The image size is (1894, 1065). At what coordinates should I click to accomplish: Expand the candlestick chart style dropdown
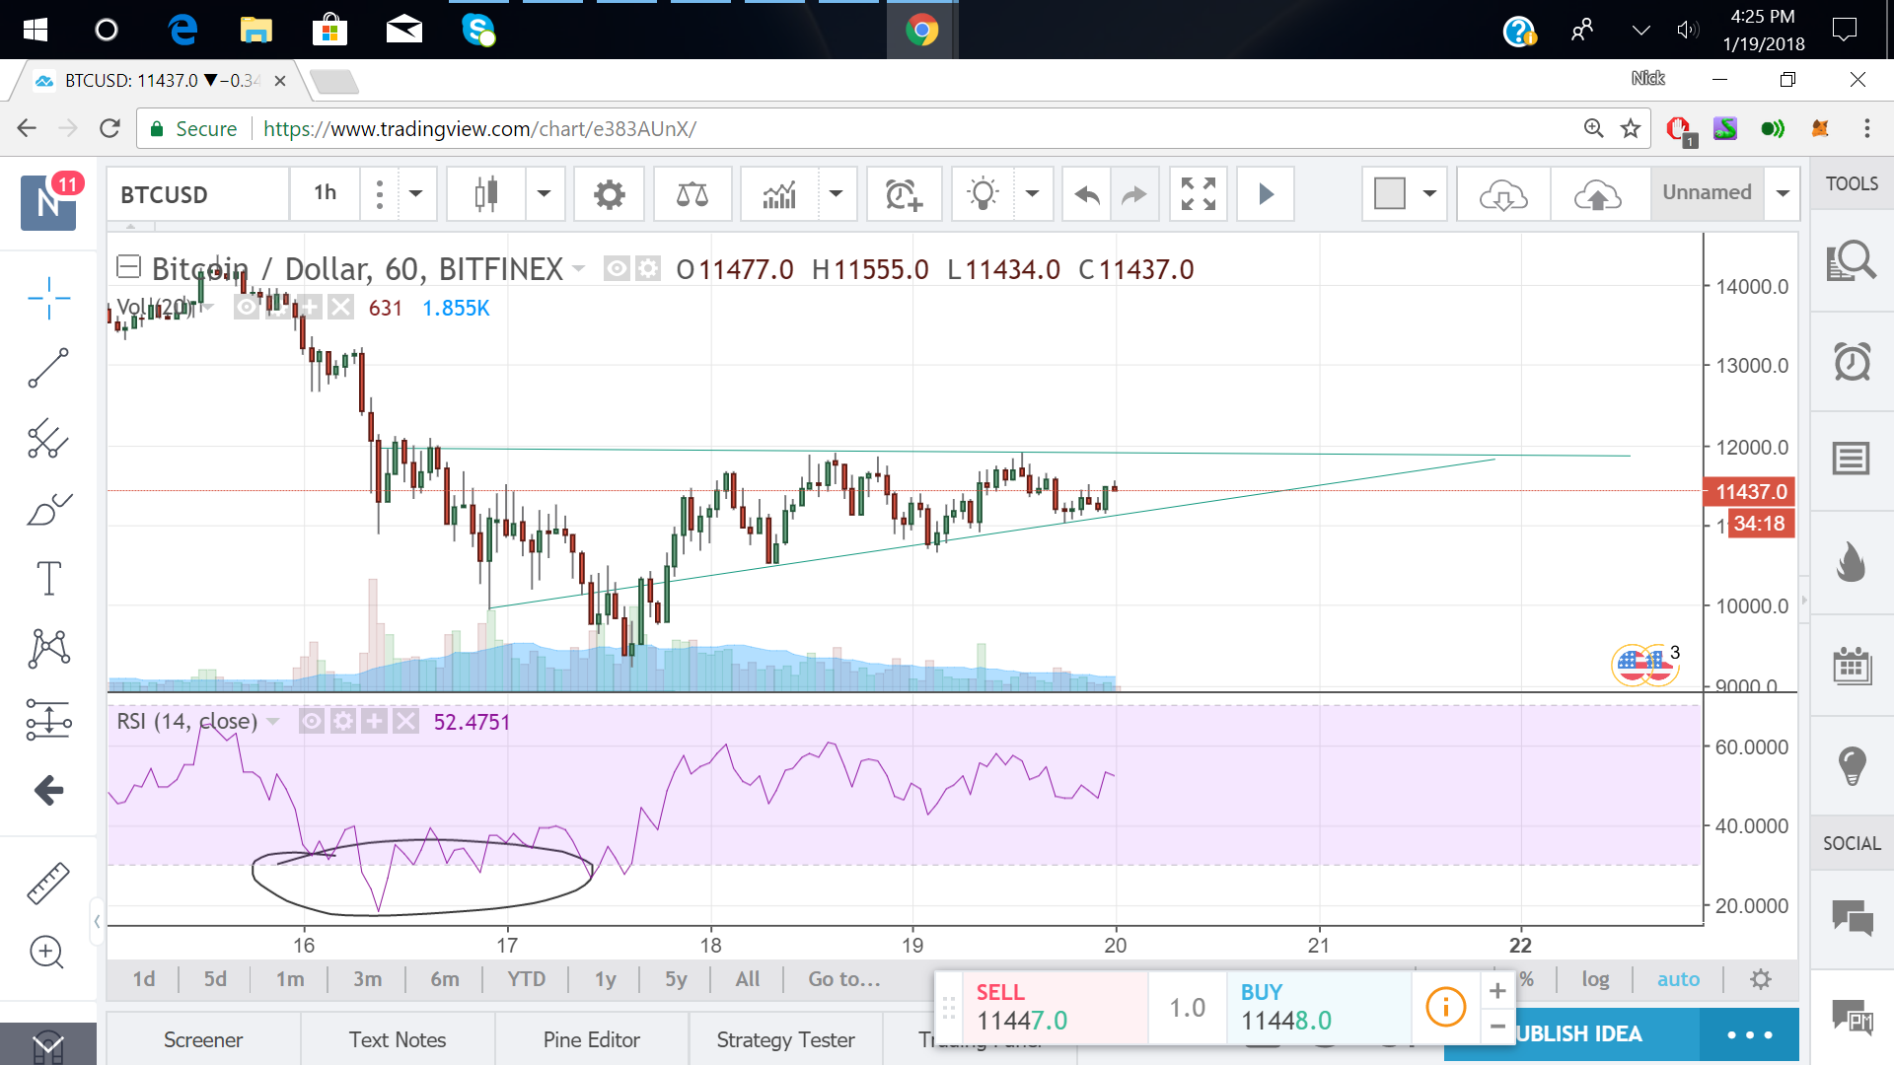coord(544,194)
